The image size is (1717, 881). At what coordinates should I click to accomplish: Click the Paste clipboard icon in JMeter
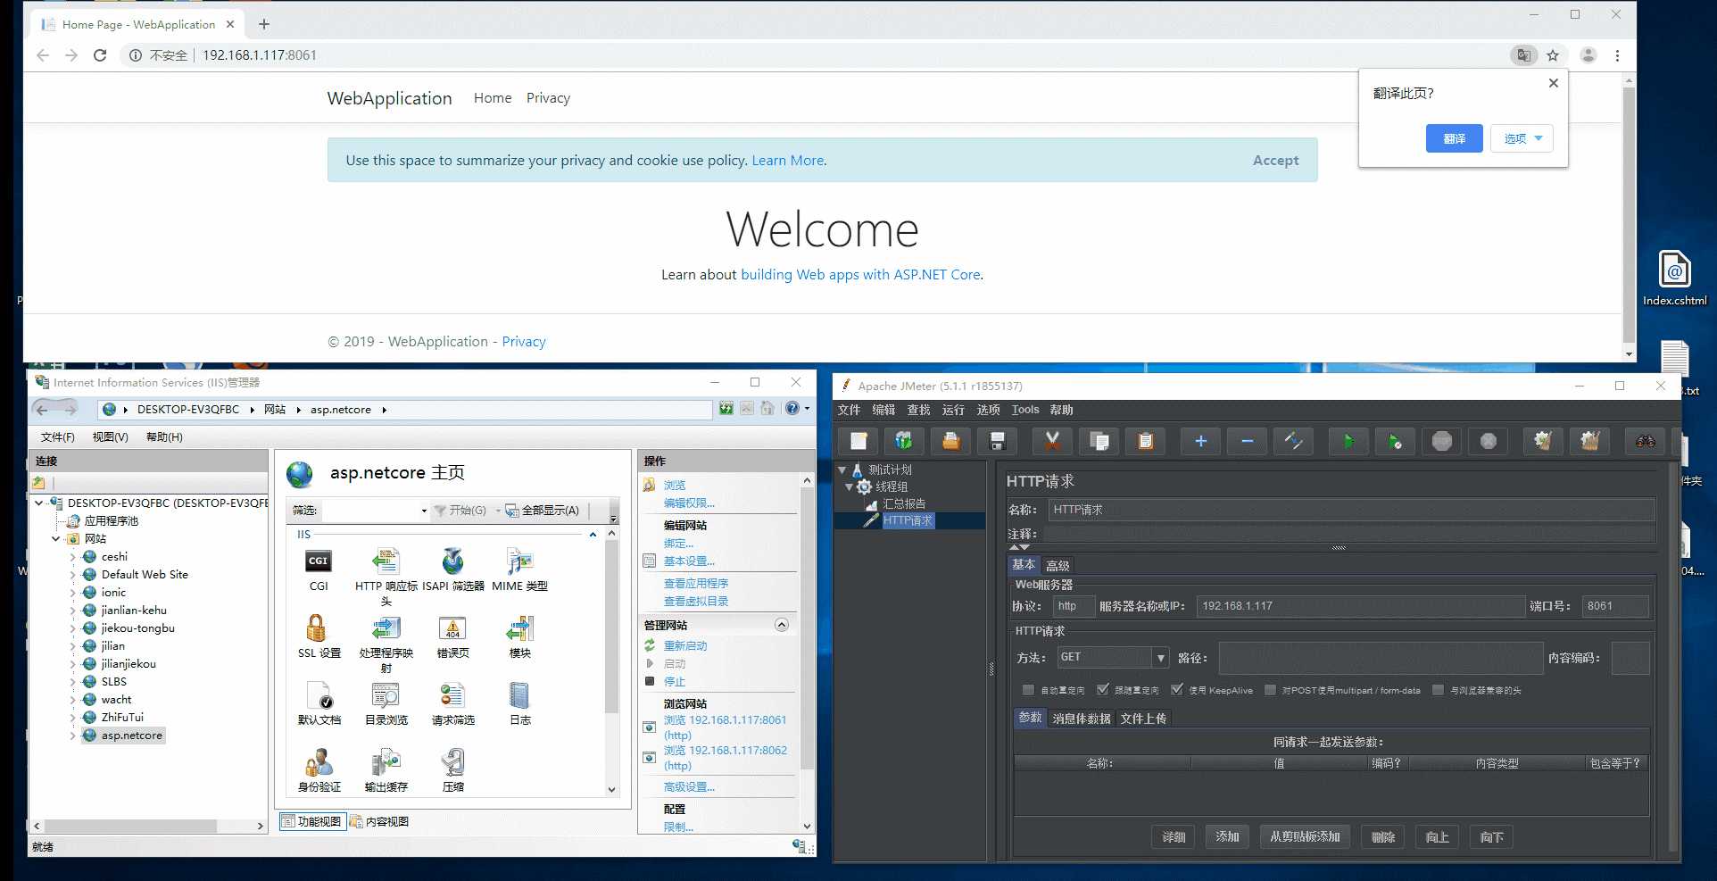[1145, 441]
